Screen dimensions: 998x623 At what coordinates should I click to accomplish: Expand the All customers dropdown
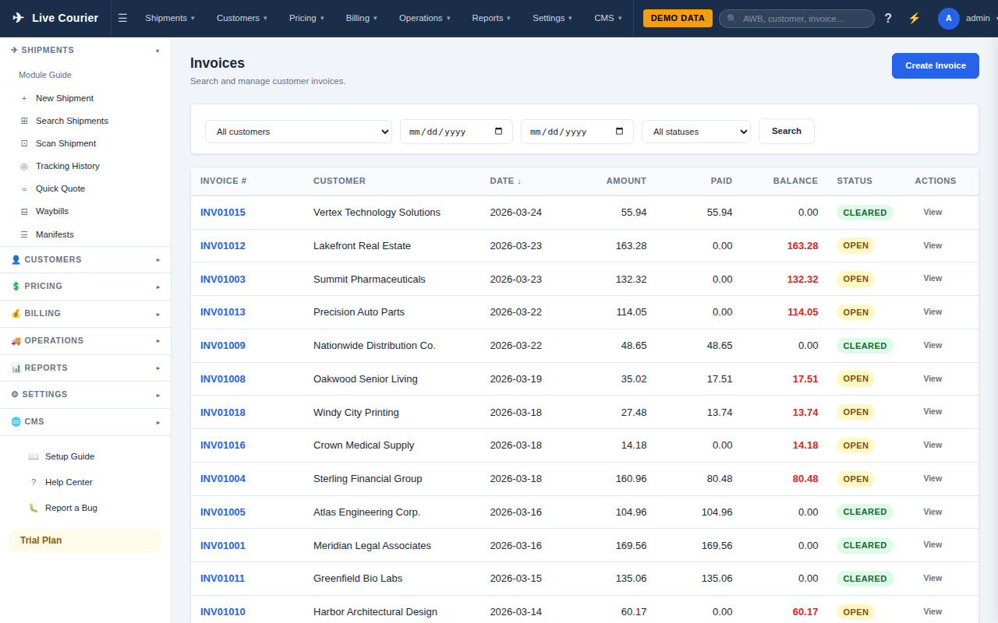(299, 132)
